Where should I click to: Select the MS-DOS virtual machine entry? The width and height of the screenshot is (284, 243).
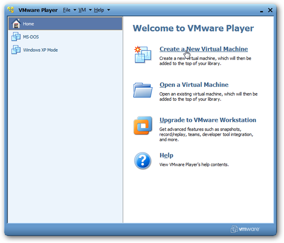tap(65, 37)
